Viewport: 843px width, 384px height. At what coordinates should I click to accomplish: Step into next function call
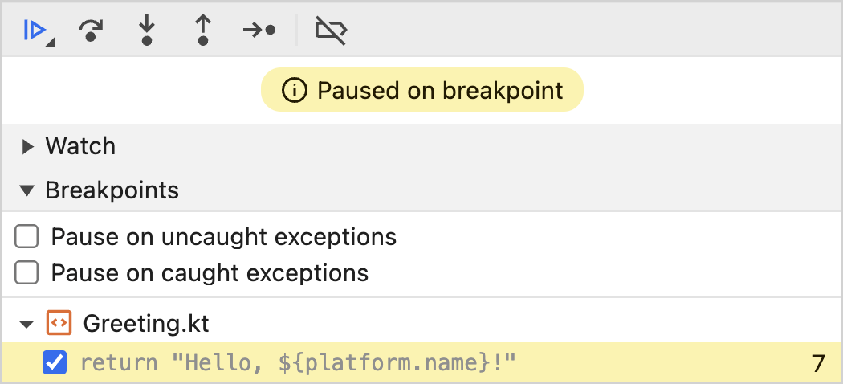[146, 30]
